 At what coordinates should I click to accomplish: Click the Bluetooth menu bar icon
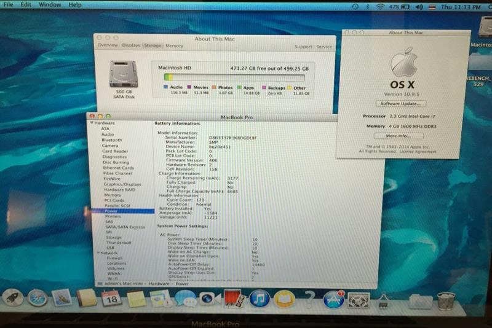tap(367, 6)
